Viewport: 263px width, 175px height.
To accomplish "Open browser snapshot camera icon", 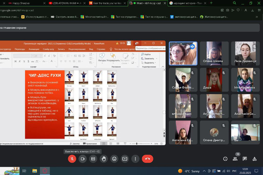I will 228,10.
